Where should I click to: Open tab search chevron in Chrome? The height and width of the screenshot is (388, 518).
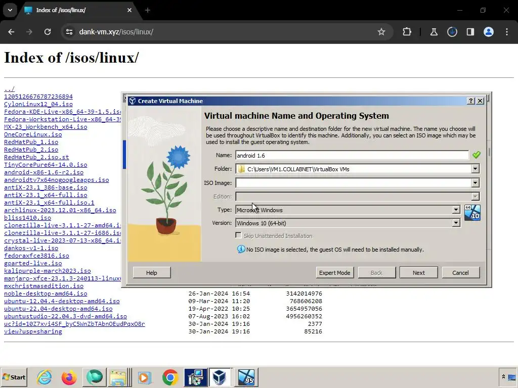pyautogui.click(x=10, y=10)
